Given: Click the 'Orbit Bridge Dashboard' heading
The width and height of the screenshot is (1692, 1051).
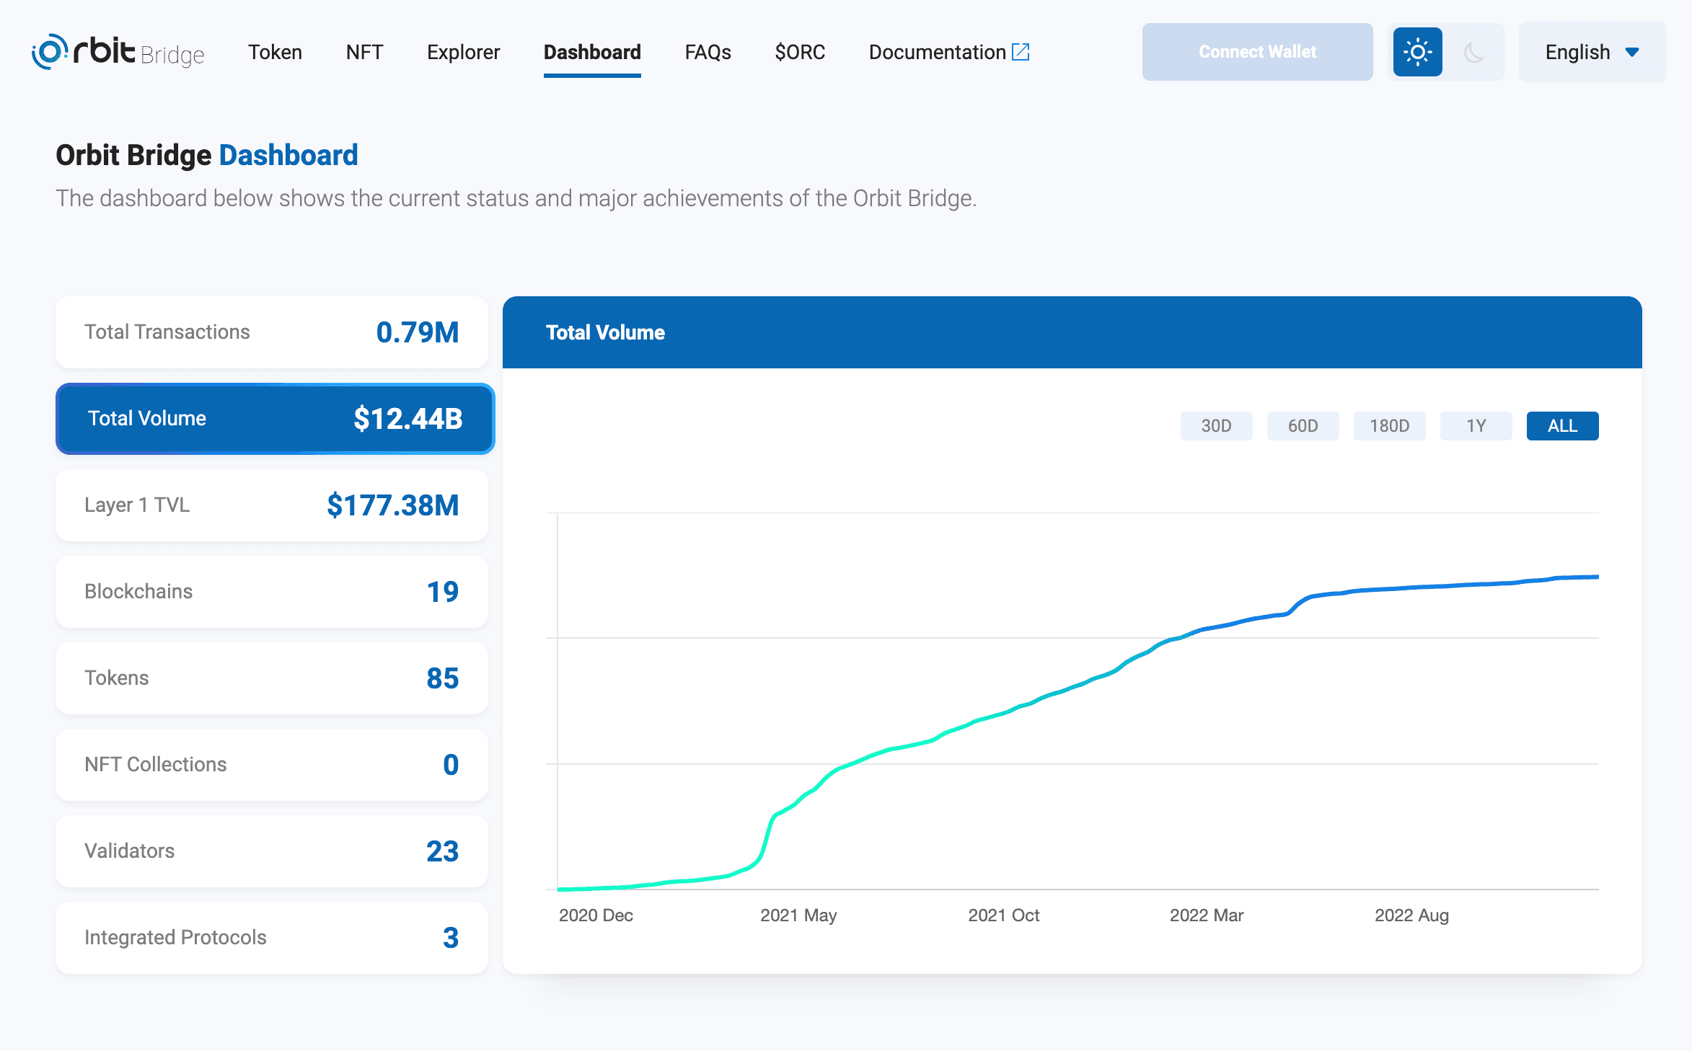Looking at the screenshot, I should tap(207, 155).
